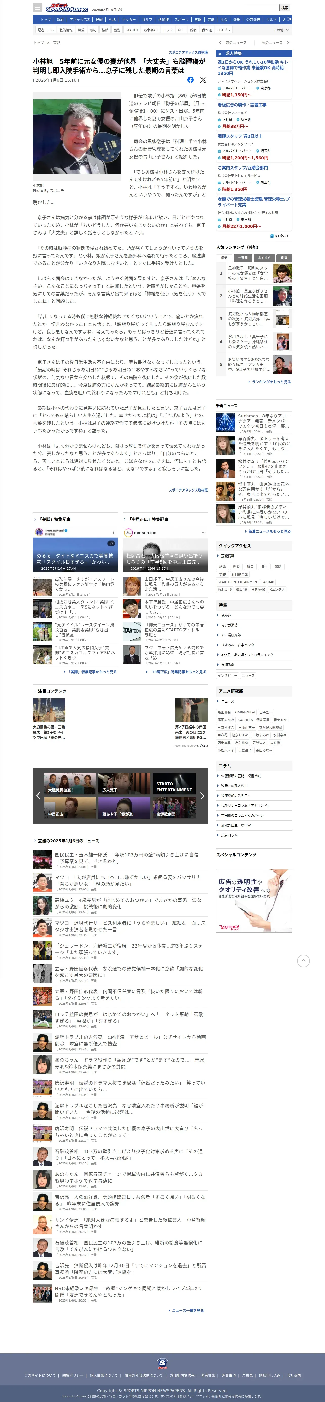Click the AKB48 quick access tag
This screenshot has width=325, height=1402.
(x=269, y=582)
